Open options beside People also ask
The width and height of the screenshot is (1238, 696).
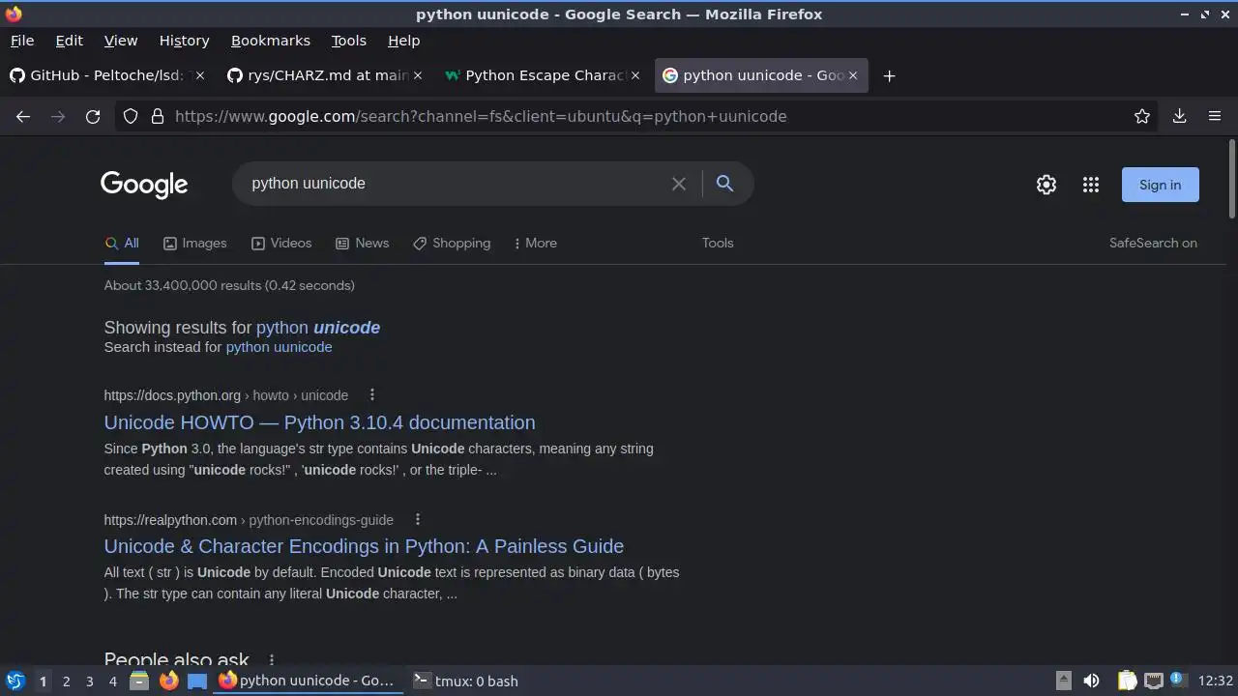pos(272,660)
